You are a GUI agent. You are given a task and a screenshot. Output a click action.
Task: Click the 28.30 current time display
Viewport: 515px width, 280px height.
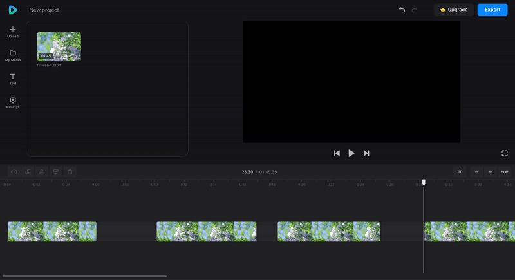click(247, 172)
